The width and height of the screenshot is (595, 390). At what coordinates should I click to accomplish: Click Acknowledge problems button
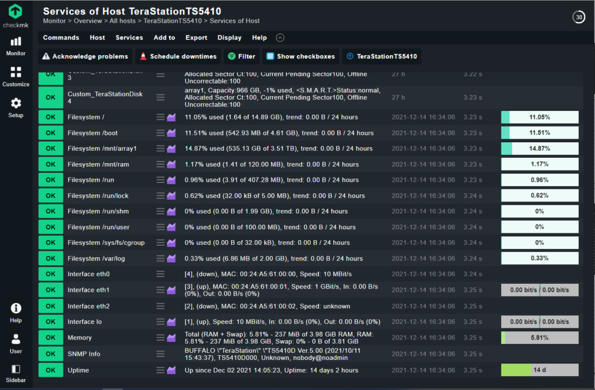(x=85, y=56)
